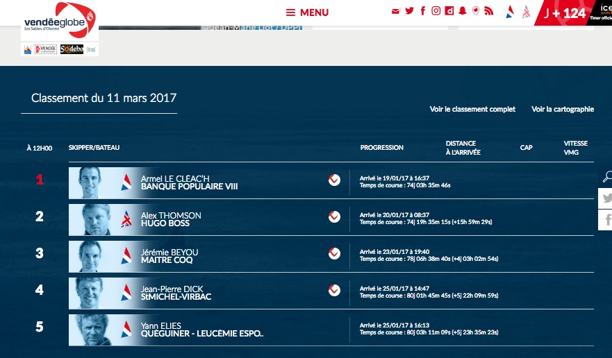Click Classement du 11 mars 2017 heading
The width and height of the screenshot is (612, 358).
(x=104, y=98)
